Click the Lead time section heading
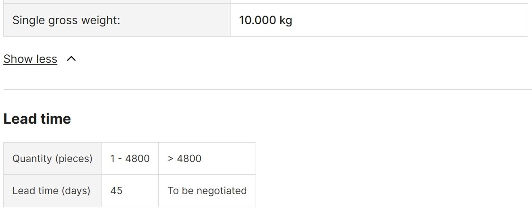532x221 pixels. (37, 119)
